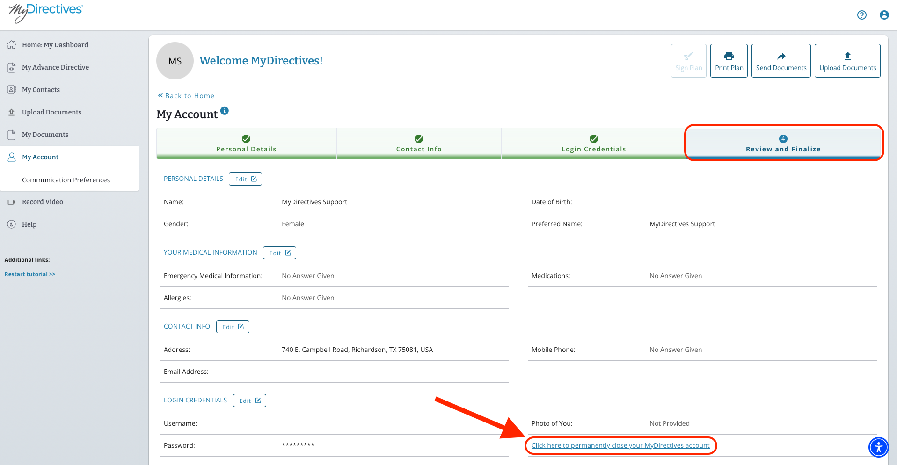Click the Gender value Female
The height and width of the screenshot is (465, 897).
293,224
